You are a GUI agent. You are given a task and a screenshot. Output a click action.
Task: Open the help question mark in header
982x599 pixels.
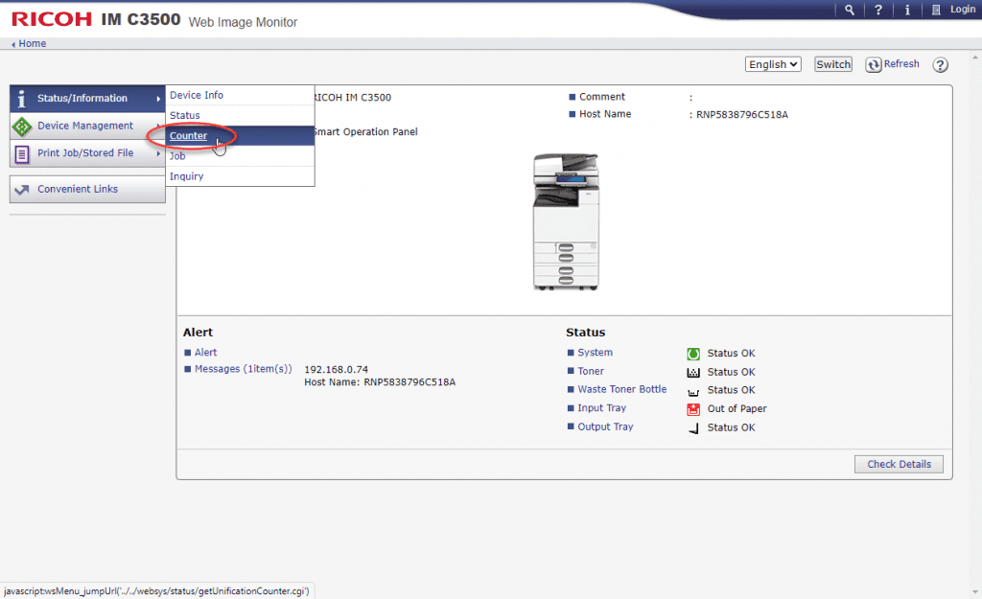pos(878,10)
